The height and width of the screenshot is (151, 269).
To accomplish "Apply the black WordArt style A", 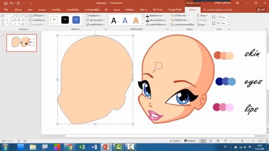I will 114,21.
